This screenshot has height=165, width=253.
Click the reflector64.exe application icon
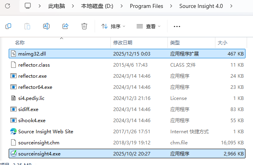[x=13, y=87]
